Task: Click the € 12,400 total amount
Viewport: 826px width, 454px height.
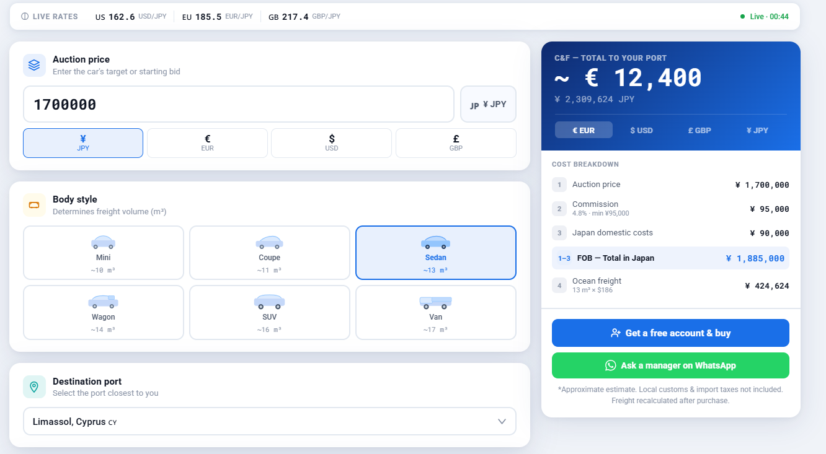Action: click(x=628, y=78)
